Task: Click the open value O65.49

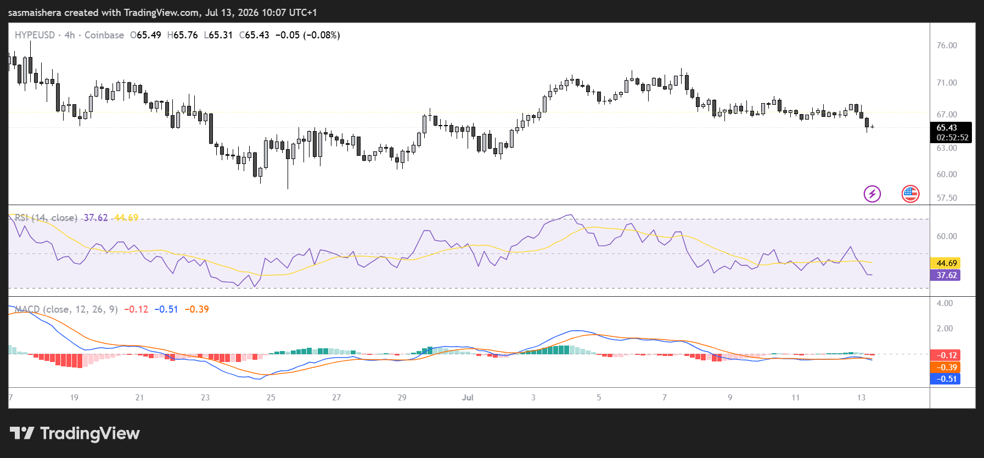Action: 145,35
